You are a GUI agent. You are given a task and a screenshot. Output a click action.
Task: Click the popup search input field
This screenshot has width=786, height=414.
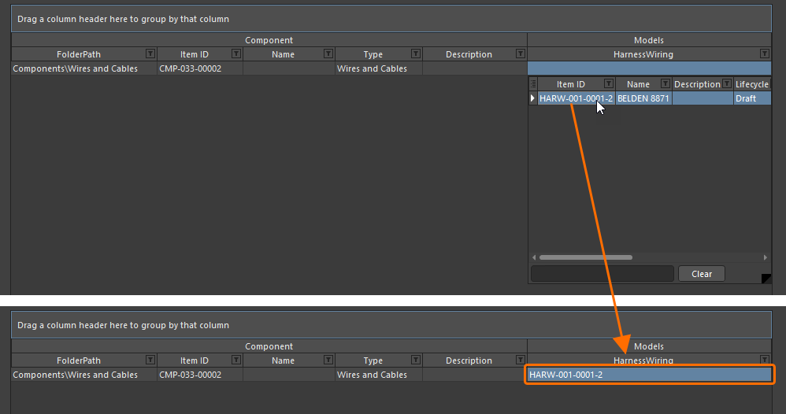click(602, 274)
